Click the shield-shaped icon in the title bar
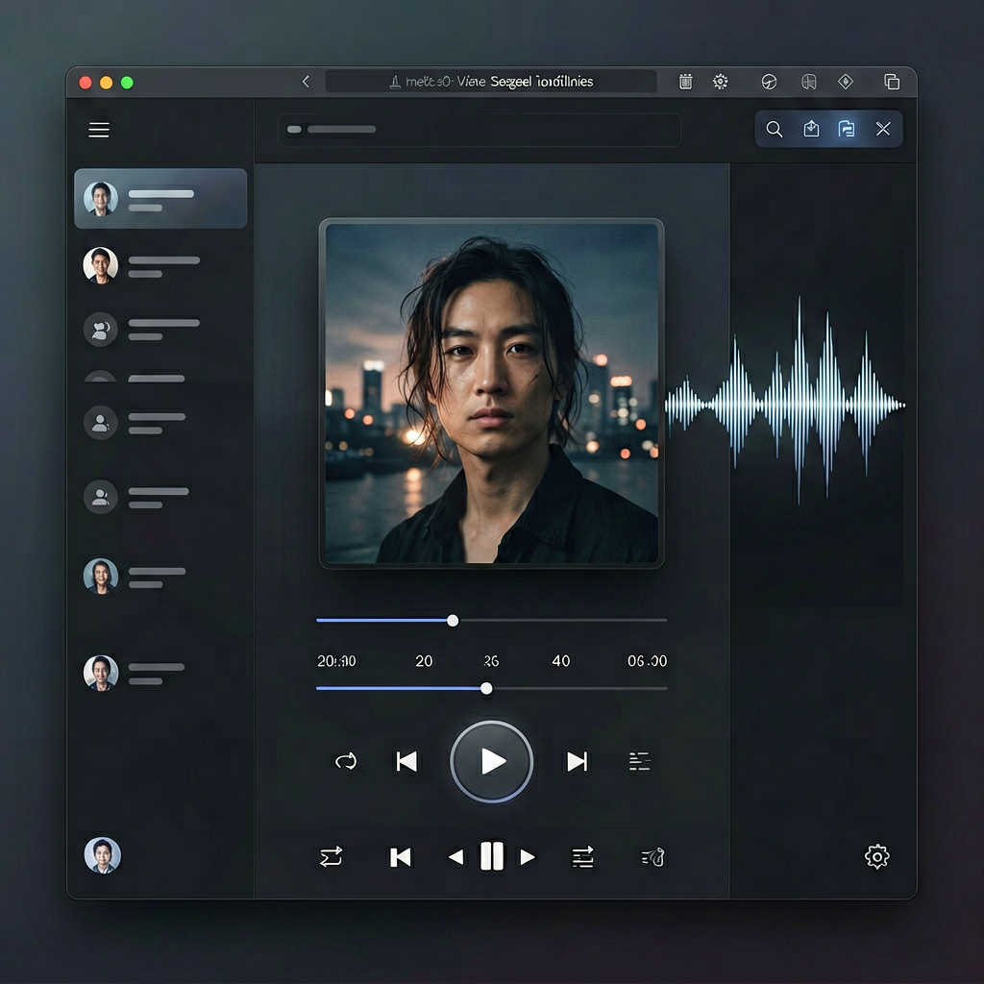 click(809, 82)
